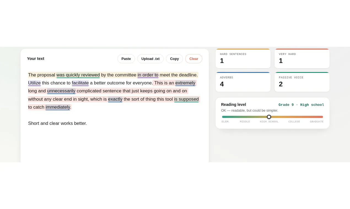Image resolution: width=350 pixels, height=209 pixels.
Task: Select the Passive Voice stat card
Action: [302, 82]
